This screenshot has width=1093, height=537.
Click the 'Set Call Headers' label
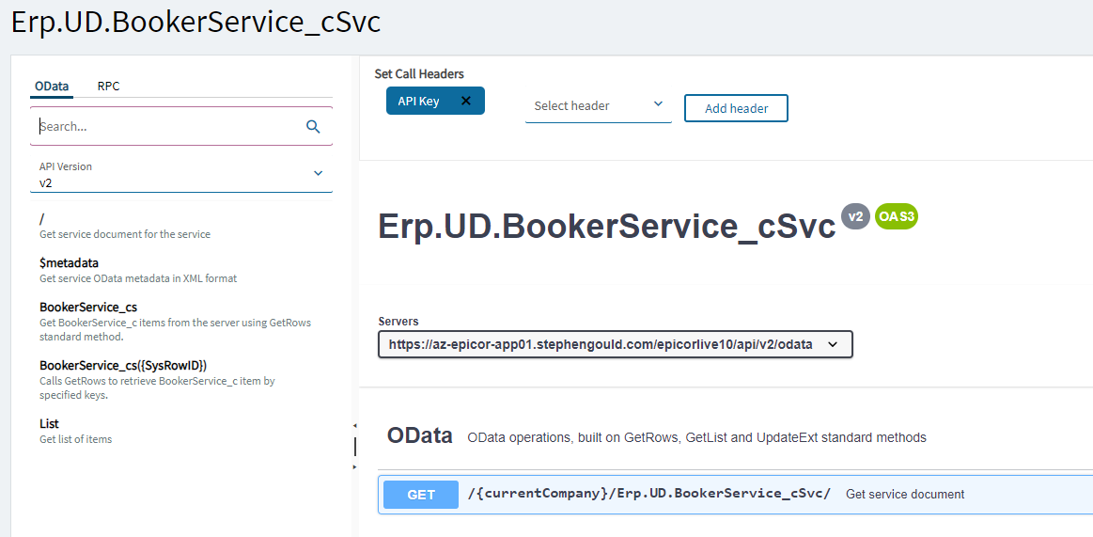pos(419,73)
